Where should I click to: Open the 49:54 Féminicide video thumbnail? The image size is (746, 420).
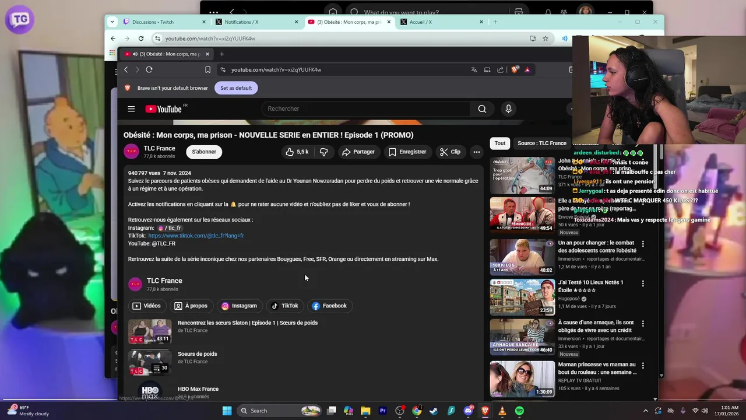[522, 215]
